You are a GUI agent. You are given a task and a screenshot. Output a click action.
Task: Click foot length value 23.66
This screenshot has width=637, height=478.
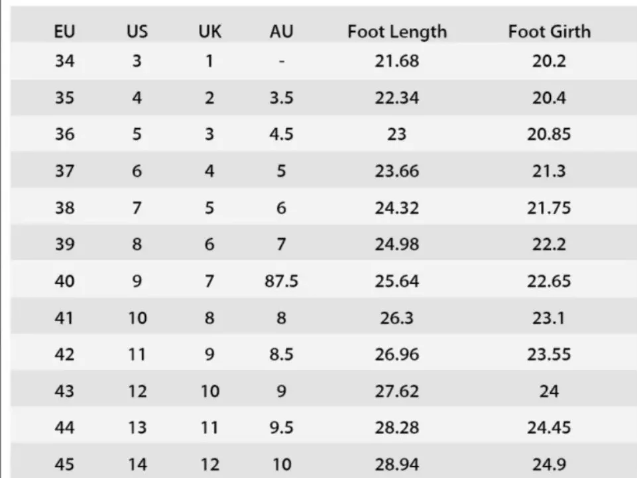point(396,171)
